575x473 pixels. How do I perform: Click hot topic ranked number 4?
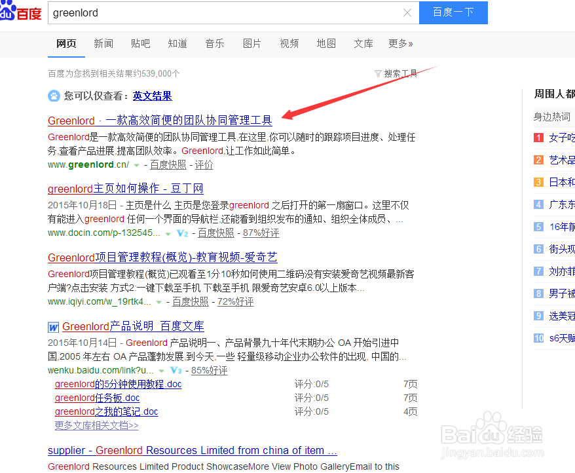click(x=561, y=204)
